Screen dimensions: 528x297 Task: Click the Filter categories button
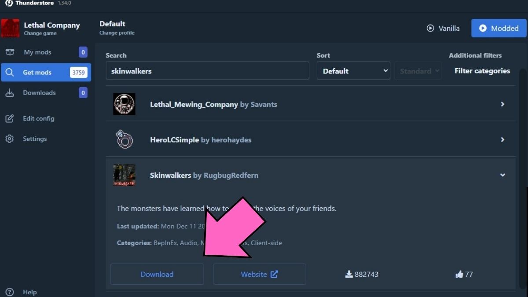click(482, 71)
